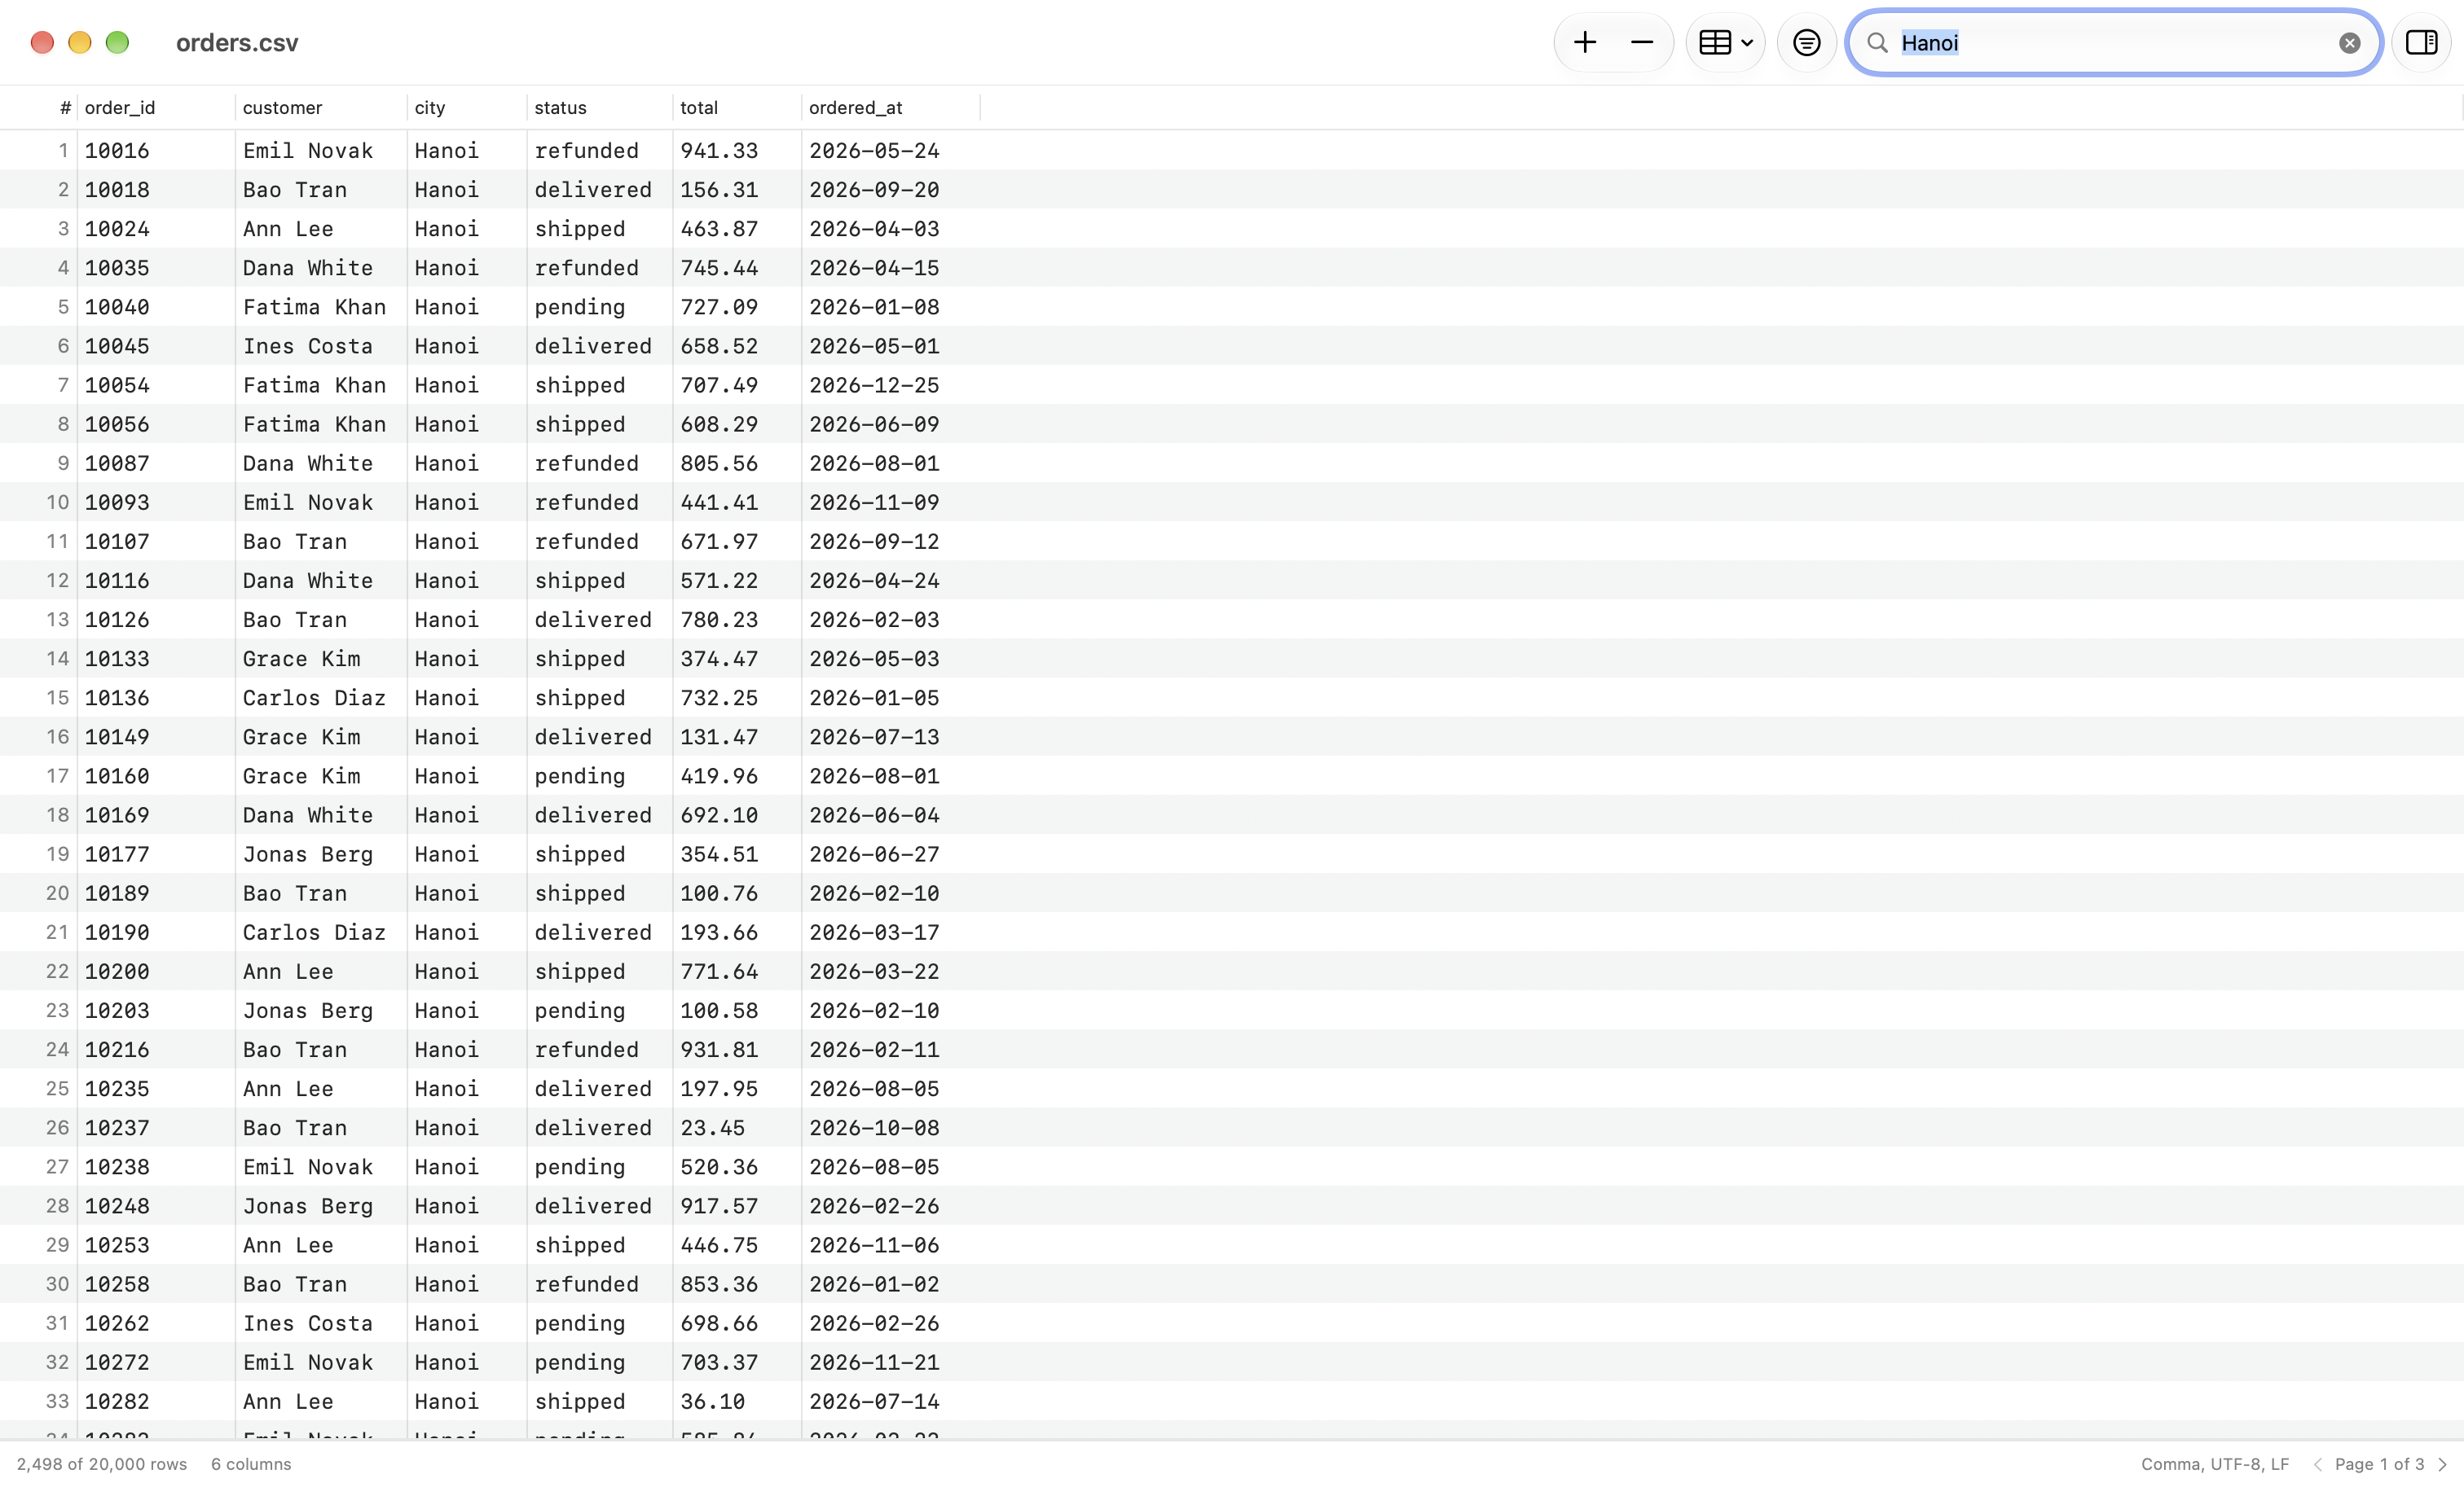Select total cell 131.47

(737, 736)
